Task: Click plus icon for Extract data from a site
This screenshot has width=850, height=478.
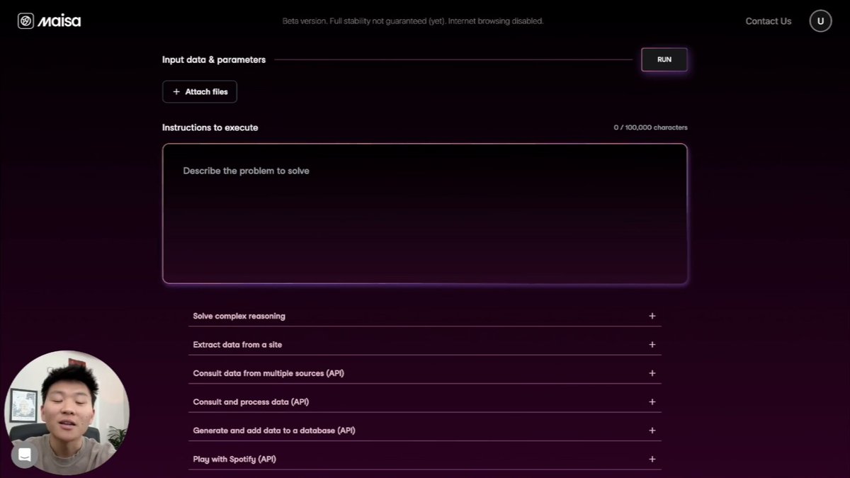Action: [x=652, y=345]
